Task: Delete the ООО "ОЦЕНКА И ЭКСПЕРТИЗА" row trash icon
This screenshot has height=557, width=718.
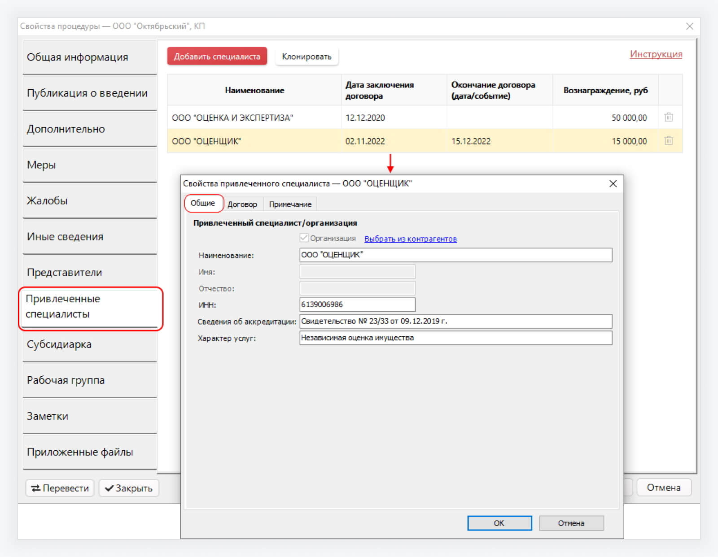Action: tap(668, 117)
